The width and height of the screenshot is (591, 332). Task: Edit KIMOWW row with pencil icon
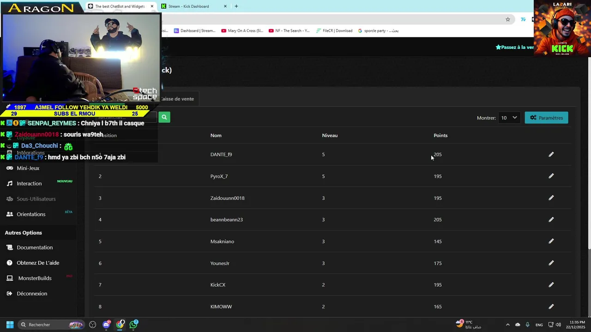[x=551, y=306]
